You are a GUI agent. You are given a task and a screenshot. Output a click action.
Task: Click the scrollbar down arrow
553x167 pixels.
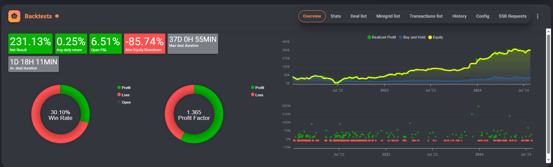(548, 161)
